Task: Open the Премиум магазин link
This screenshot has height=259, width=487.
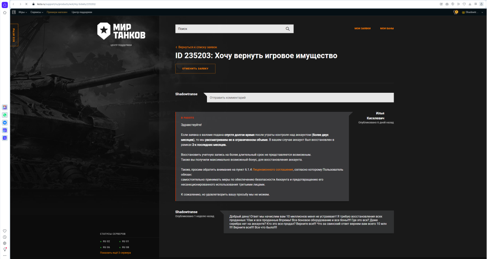Action: pos(57,12)
